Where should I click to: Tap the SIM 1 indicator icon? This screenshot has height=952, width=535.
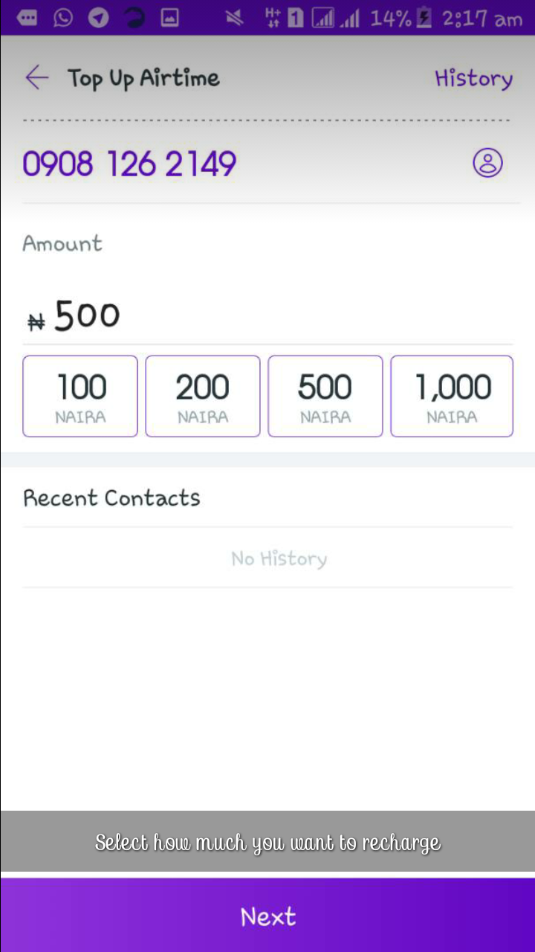[296, 18]
